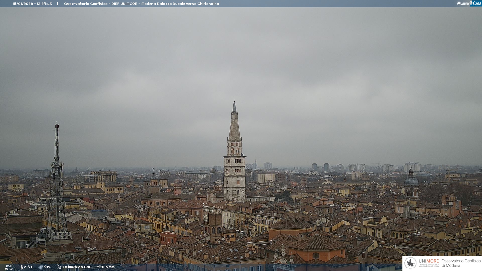Image resolution: width=482 pixels, height=271 pixels.
Task: Click the church dome on the right
Action: 411,181
